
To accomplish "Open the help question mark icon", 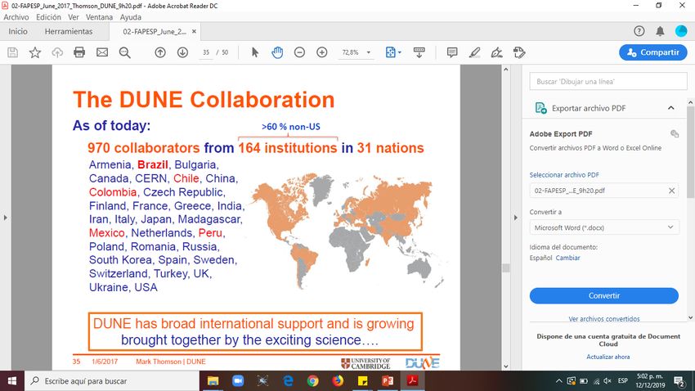I will pyautogui.click(x=639, y=31).
